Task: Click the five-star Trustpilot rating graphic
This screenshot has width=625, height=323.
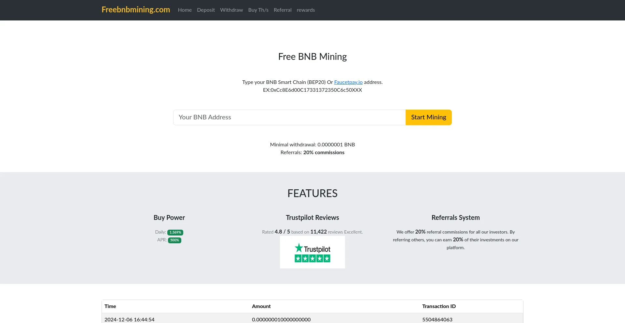Action: coord(312,258)
